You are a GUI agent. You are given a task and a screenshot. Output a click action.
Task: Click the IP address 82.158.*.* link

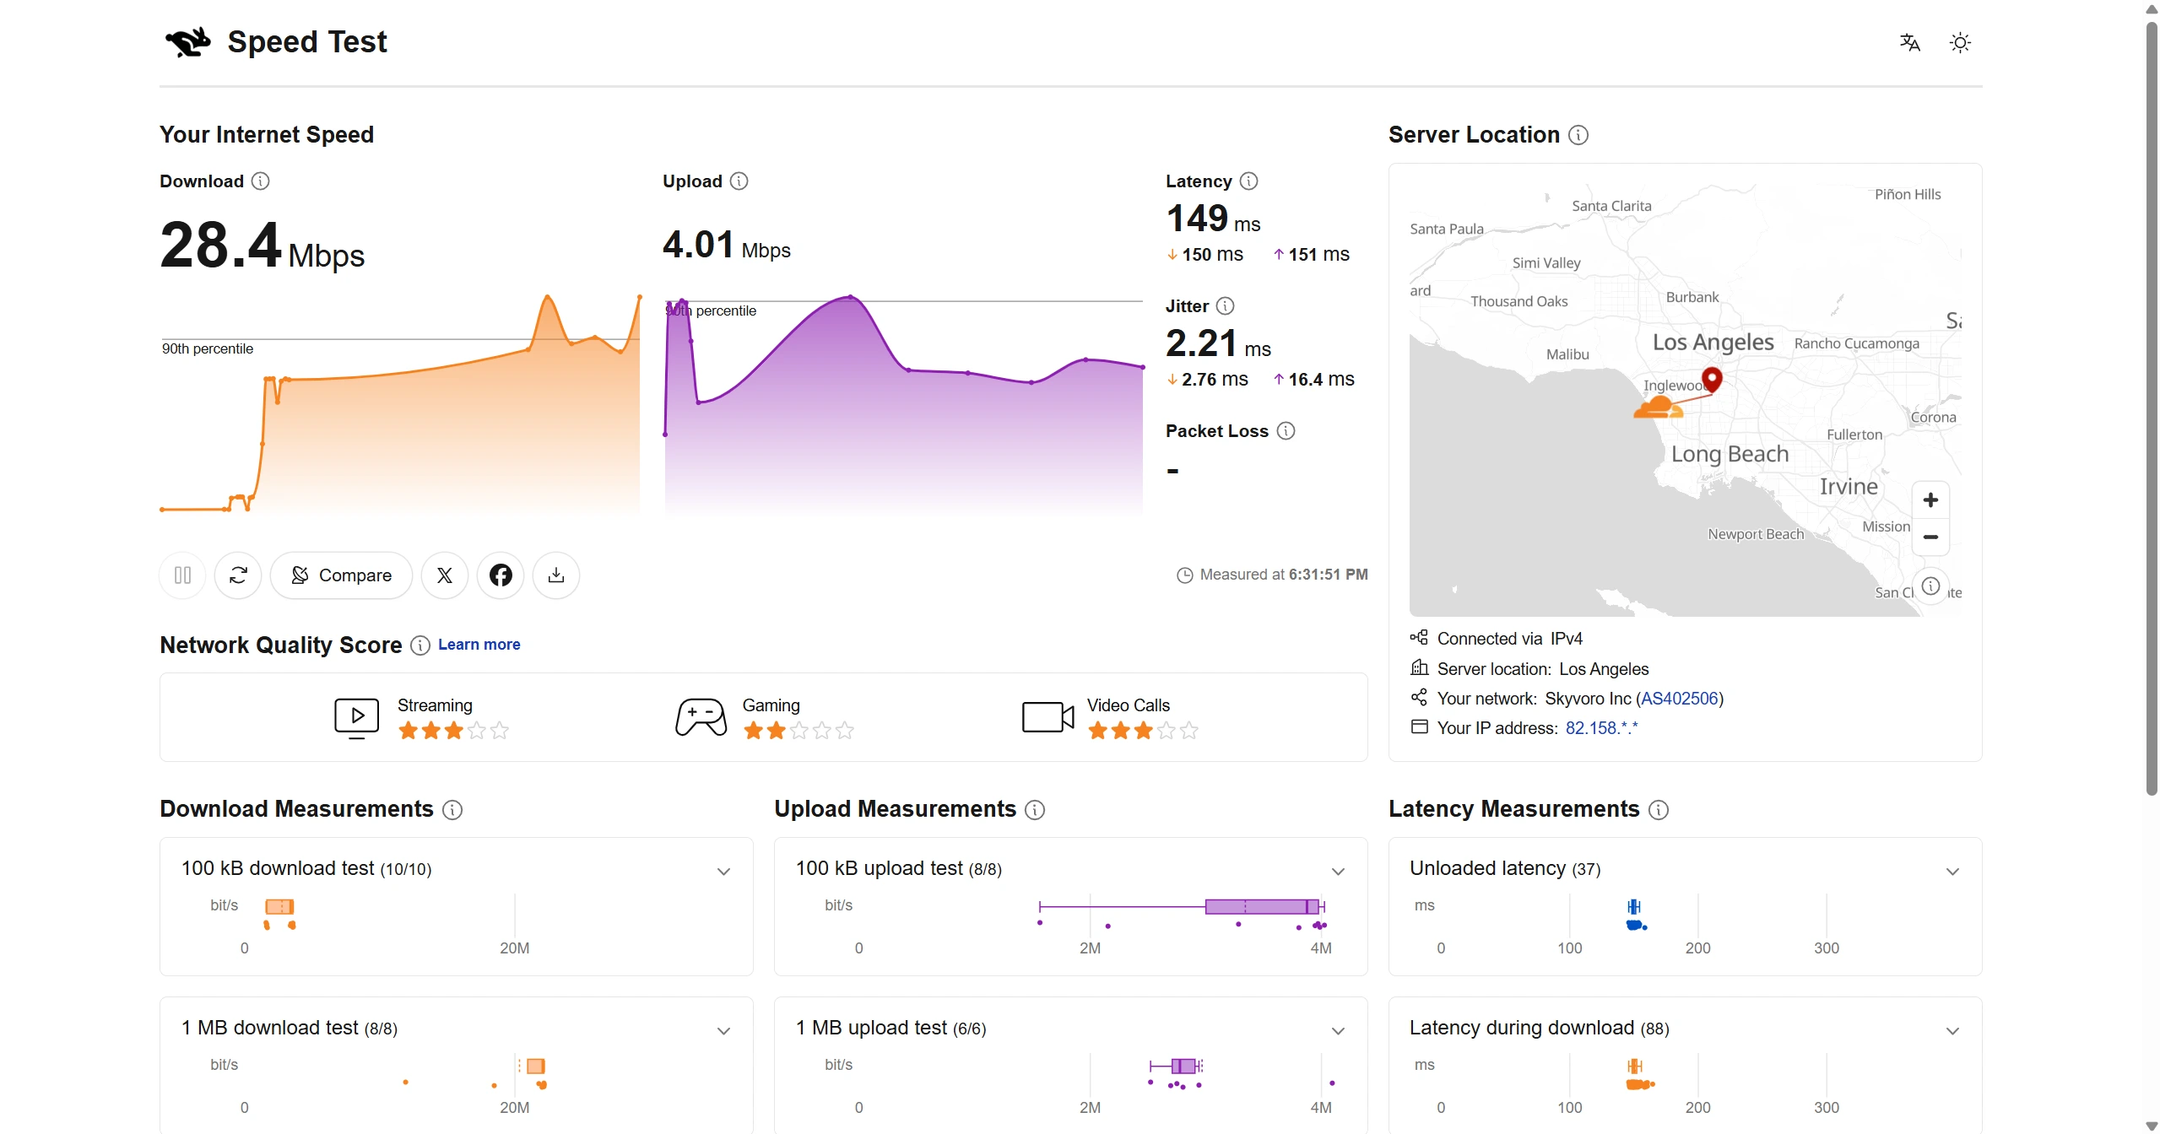tap(1601, 728)
